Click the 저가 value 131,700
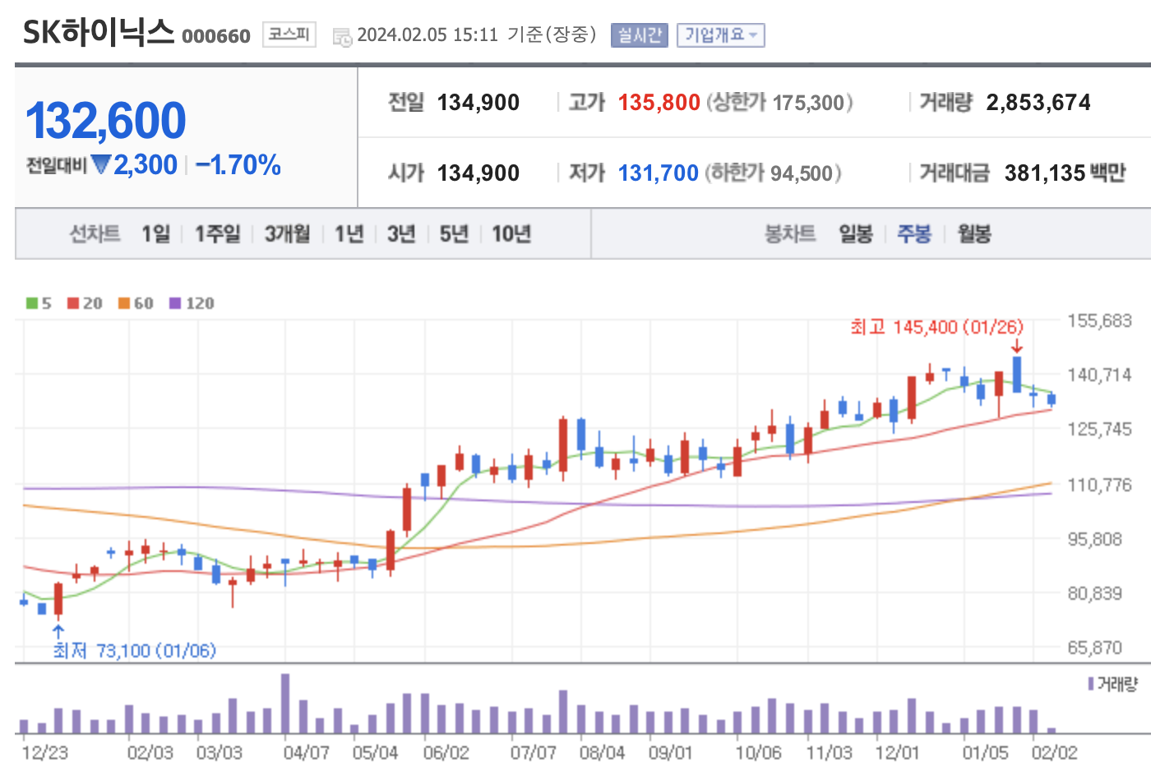 point(659,173)
